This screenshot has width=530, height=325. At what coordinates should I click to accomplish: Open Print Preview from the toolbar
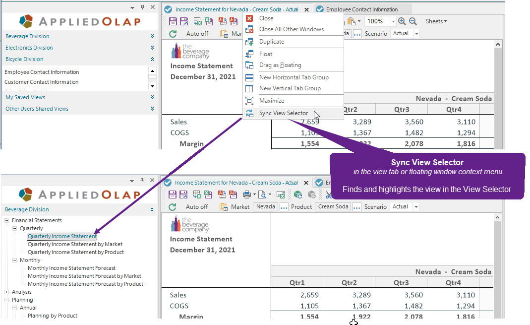coord(262,195)
